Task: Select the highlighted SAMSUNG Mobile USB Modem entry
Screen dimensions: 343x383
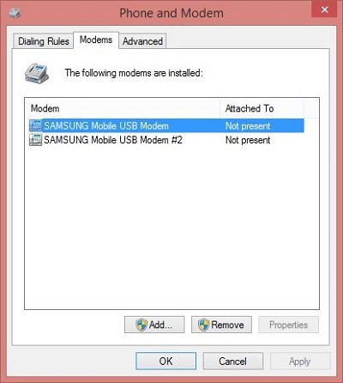Action: 166,125
